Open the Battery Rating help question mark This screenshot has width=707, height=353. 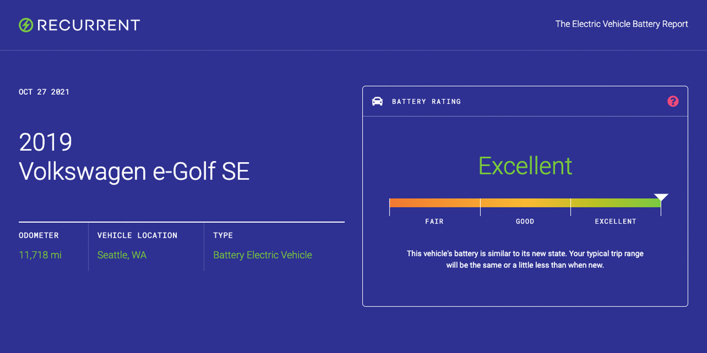[x=673, y=102]
